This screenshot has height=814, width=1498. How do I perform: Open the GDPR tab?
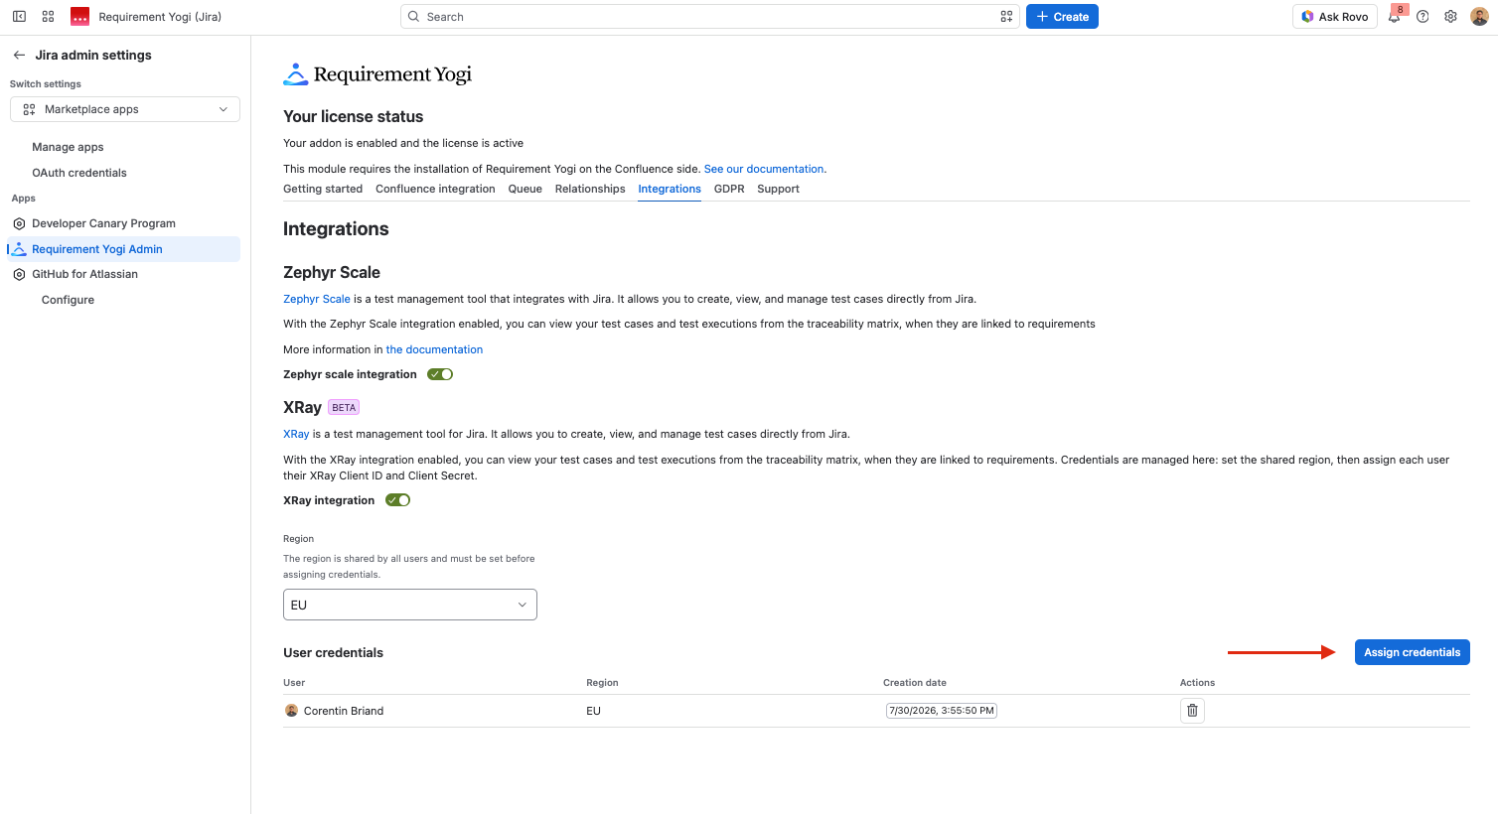(729, 189)
